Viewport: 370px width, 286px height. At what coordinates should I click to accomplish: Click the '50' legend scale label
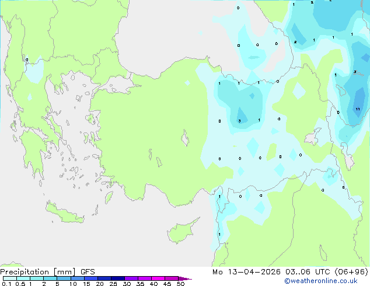[180, 284]
